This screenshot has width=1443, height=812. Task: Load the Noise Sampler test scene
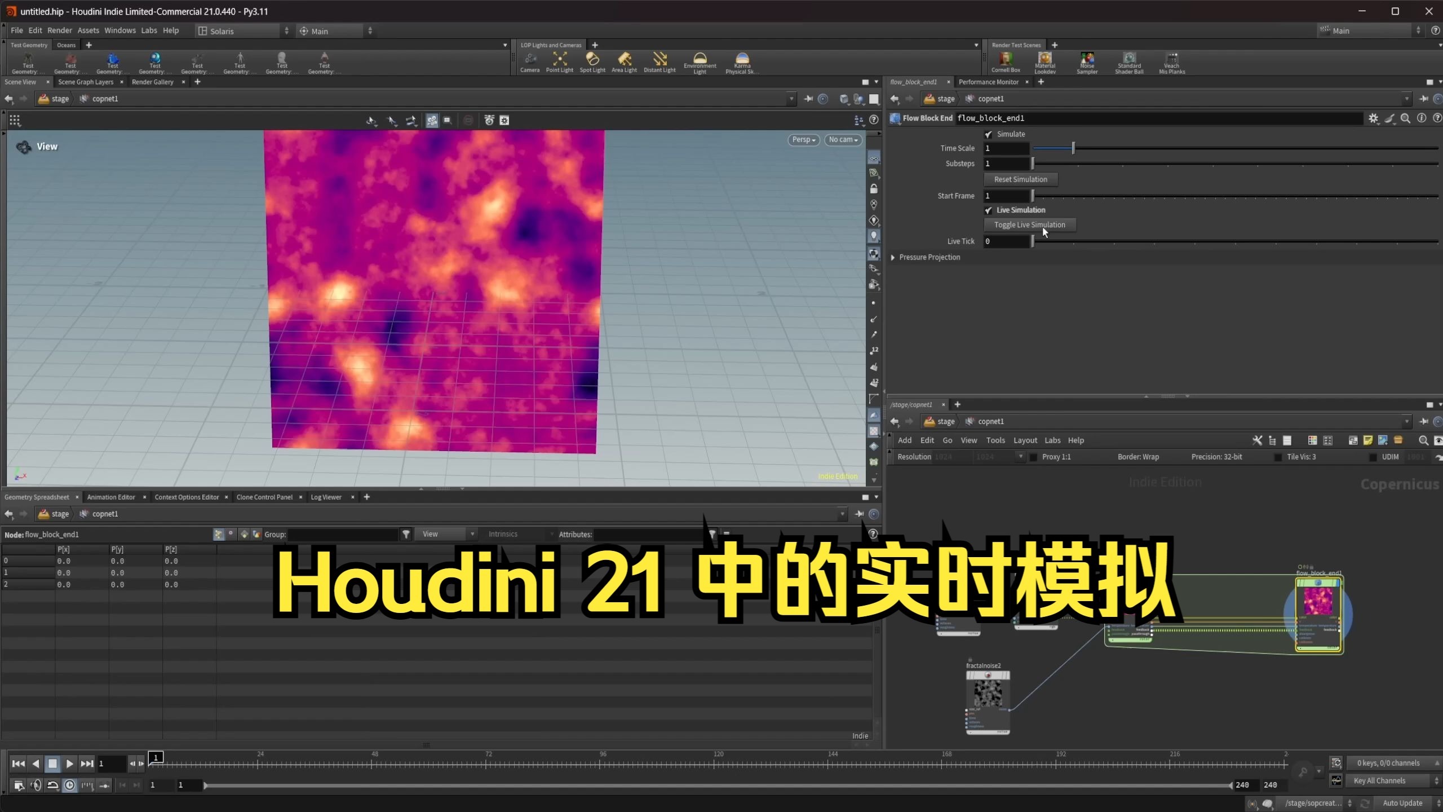point(1087,63)
